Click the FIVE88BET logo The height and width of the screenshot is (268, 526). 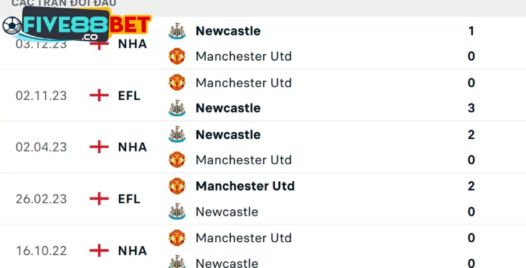(x=76, y=26)
